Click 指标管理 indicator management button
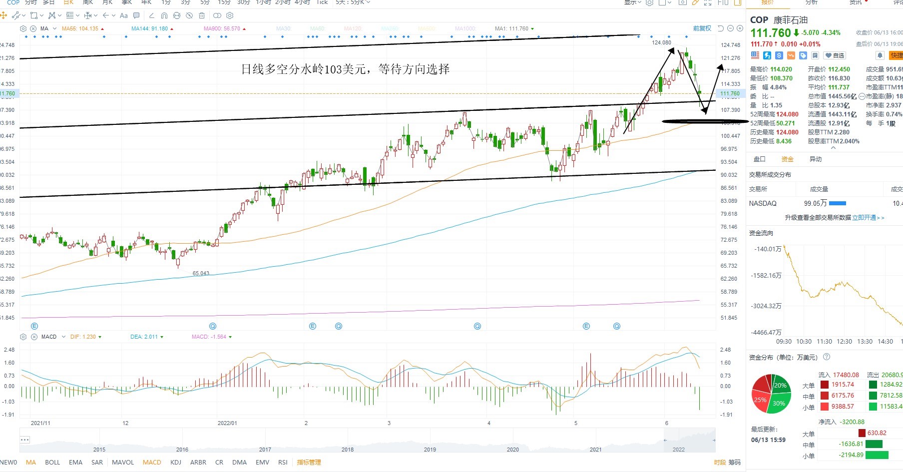Image resolution: width=903 pixels, height=472 pixels. [x=309, y=462]
